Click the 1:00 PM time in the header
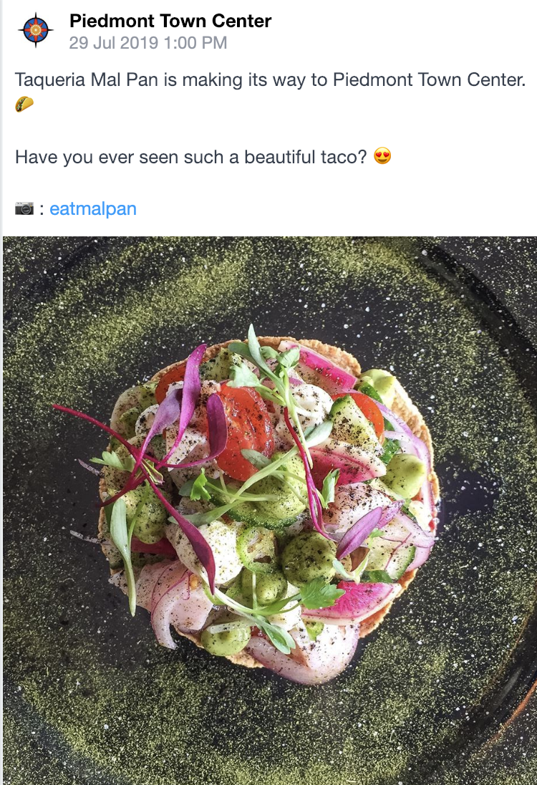The width and height of the screenshot is (537, 785). (195, 43)
